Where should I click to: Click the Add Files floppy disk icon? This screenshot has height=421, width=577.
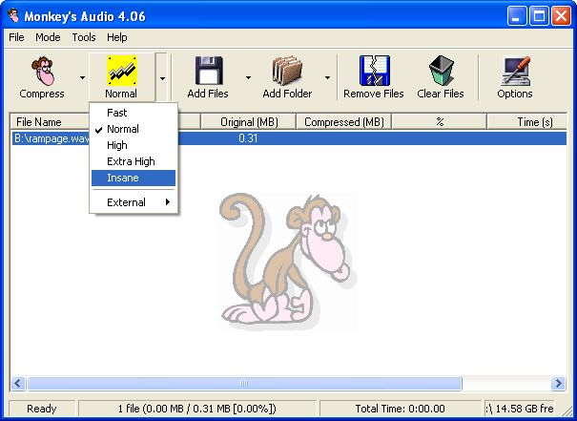tap(209, 71)
